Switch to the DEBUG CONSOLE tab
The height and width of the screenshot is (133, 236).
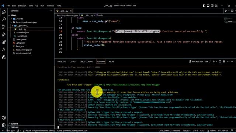[x=87, y=62]
